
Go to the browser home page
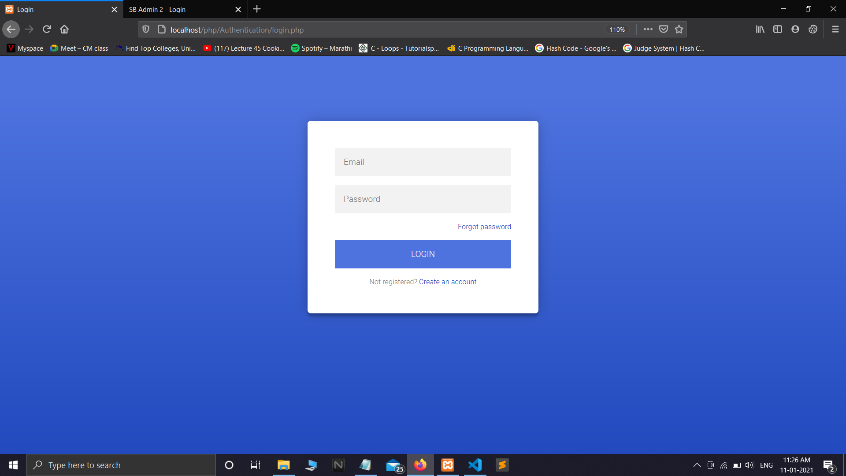coord(64,29)
